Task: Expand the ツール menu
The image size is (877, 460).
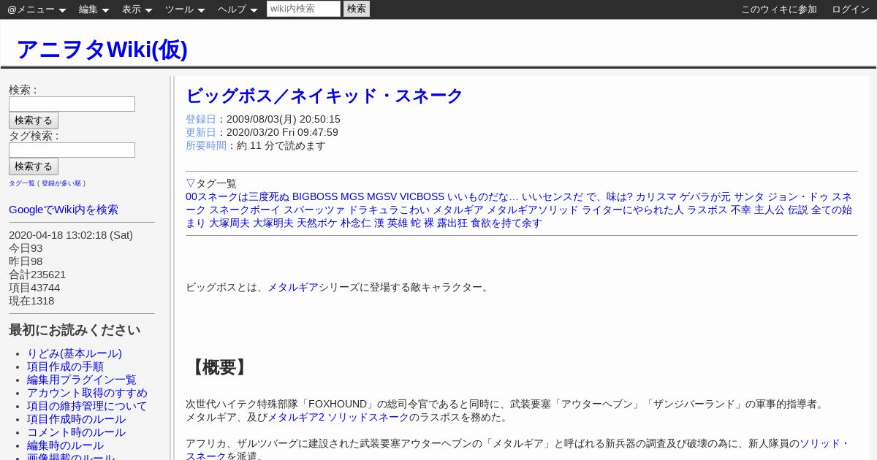Action: 184,9
